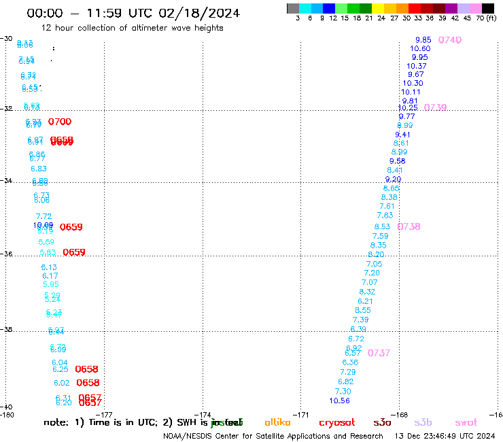
Task: Select the '6.83' cryosat wave height
Action: (39, 169)
